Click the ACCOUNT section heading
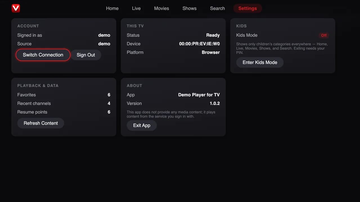Image resolution: width=360 pixels, height=202 pixels. [28, 26]
